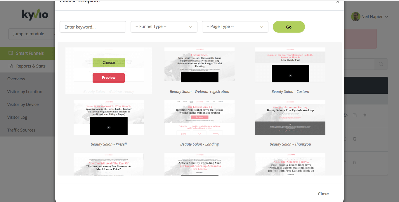Select the 'ALL That Changes Today' template thumbnail
Viewport: 399px width, 202px height.
tap(290, 164)
